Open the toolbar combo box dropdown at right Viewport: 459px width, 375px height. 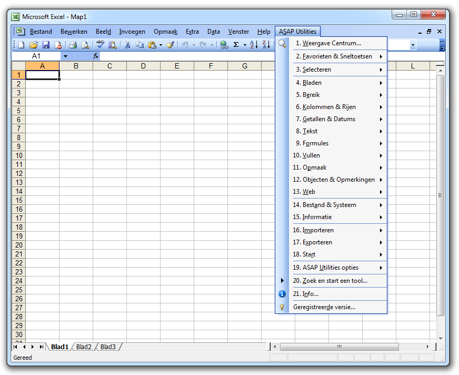413,45
